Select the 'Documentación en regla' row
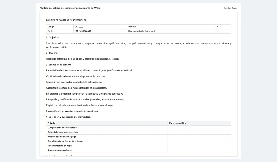Image resolution: width=277 pixels, height=162 pixels. tap(138, 146)
